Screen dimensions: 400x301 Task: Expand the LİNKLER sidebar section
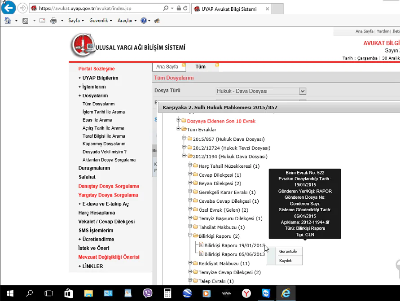[x=91, y=266]
